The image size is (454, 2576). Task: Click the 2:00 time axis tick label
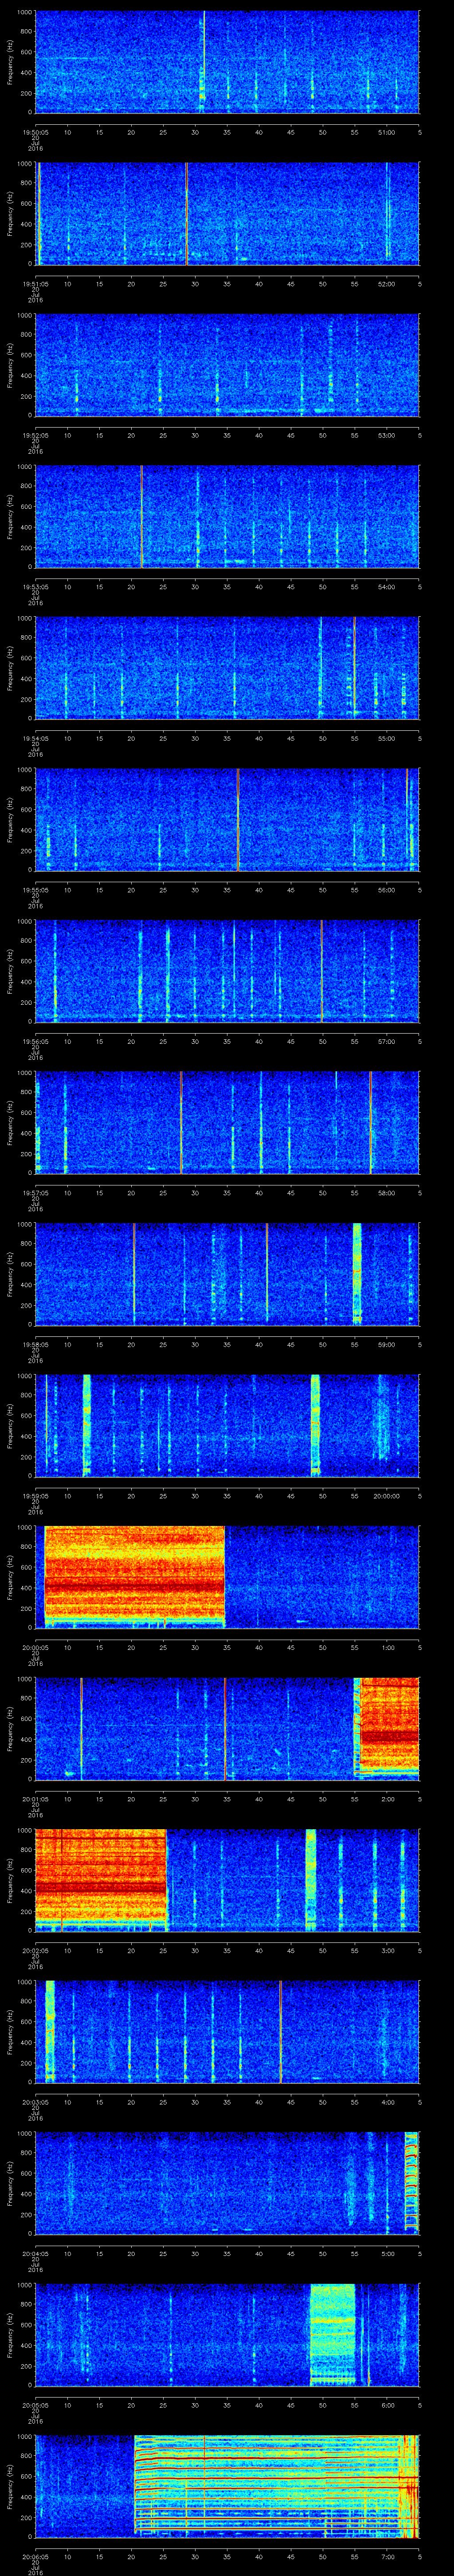click(x=387, y=1799)
